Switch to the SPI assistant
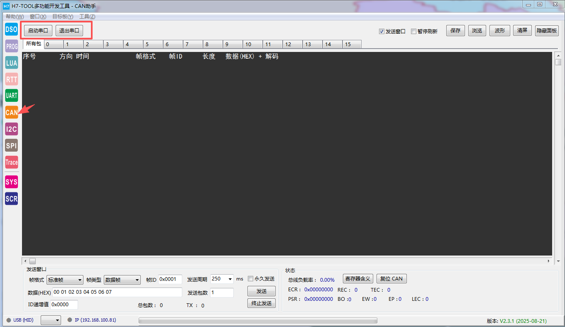 click(x=11, y=145)
